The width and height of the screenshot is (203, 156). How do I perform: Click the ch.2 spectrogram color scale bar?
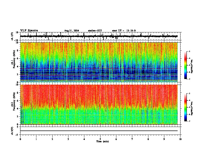pyautogui.click(x=185, y=107)
